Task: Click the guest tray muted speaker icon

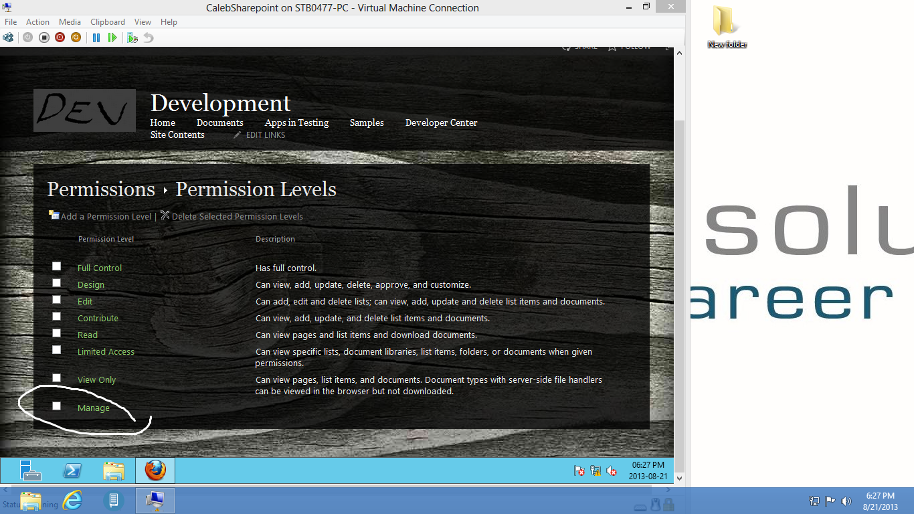Action: [x=612, y=470]
